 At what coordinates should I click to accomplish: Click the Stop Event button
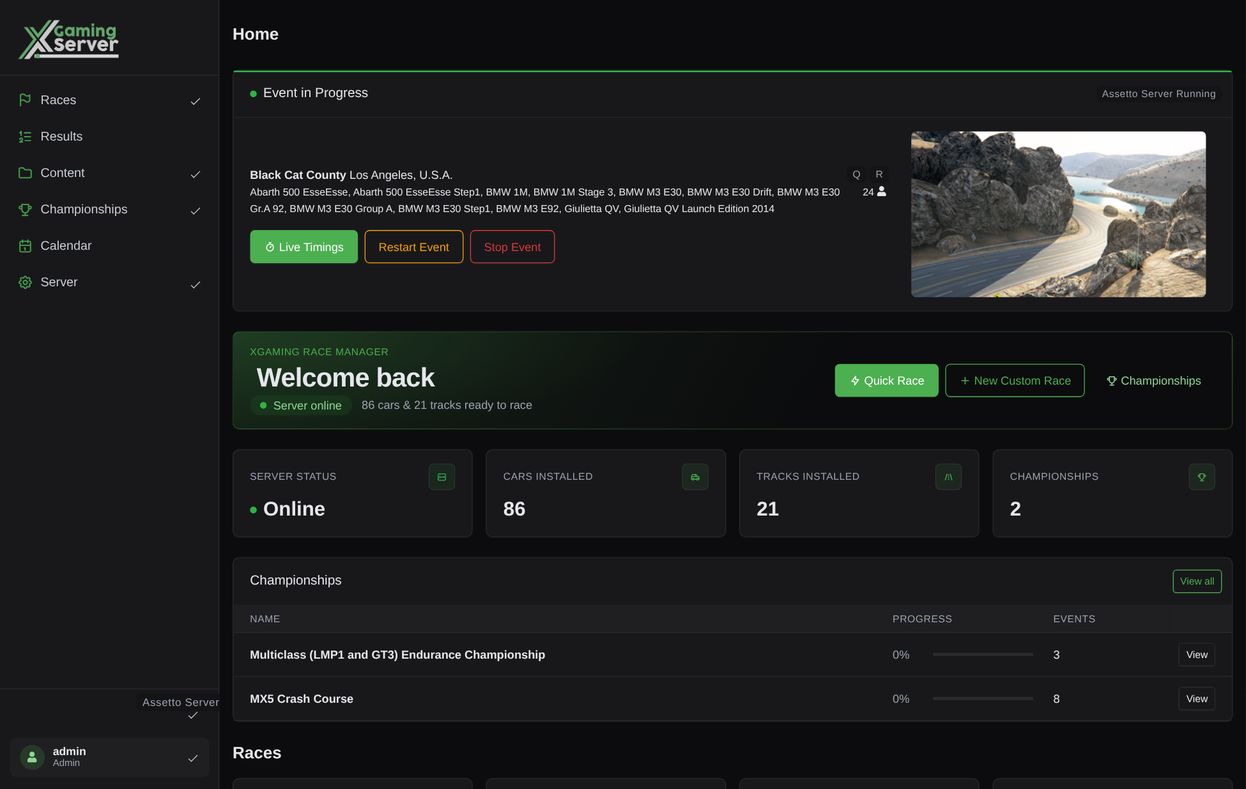pyautogui.click(x=512, y=247)
